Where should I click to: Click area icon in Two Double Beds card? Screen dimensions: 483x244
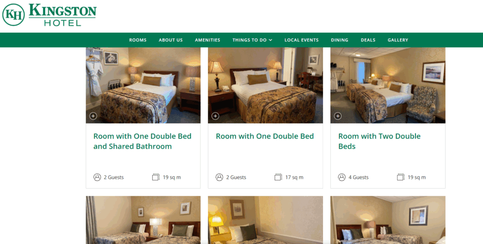[400, 177]
